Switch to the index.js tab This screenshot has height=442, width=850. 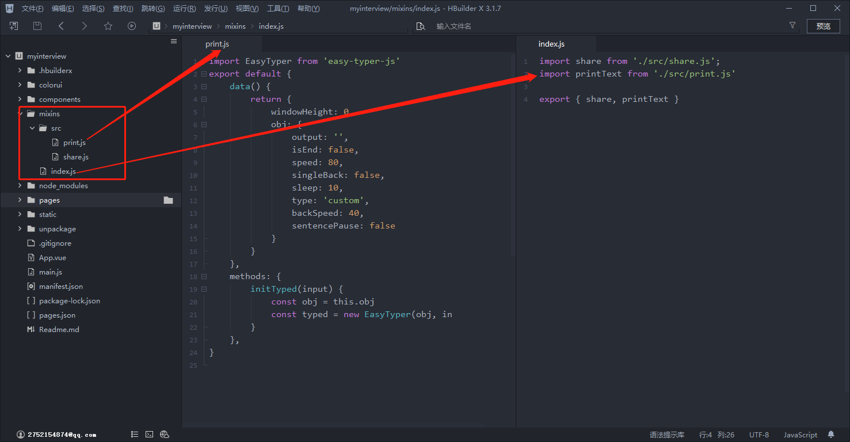[556, 44]
